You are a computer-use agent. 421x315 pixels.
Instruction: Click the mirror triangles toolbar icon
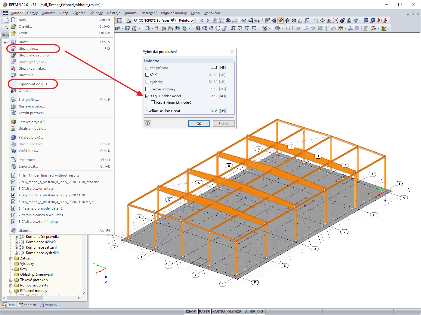coord(329,20)
